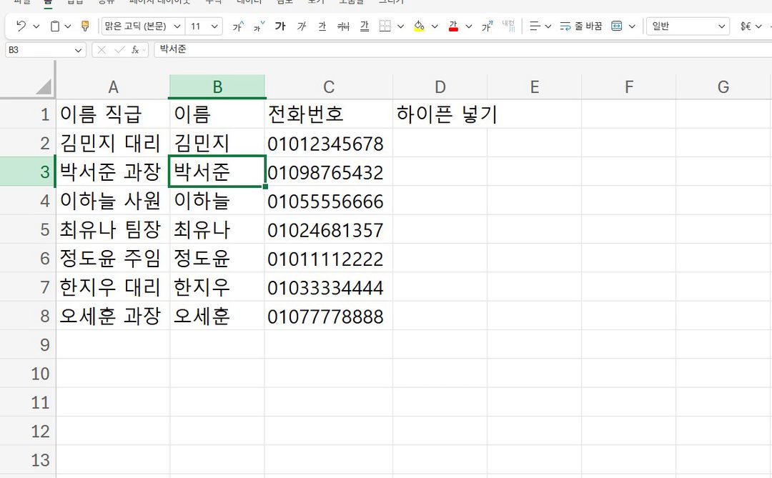Toggle bold 가 formatting

coord(280,26)
